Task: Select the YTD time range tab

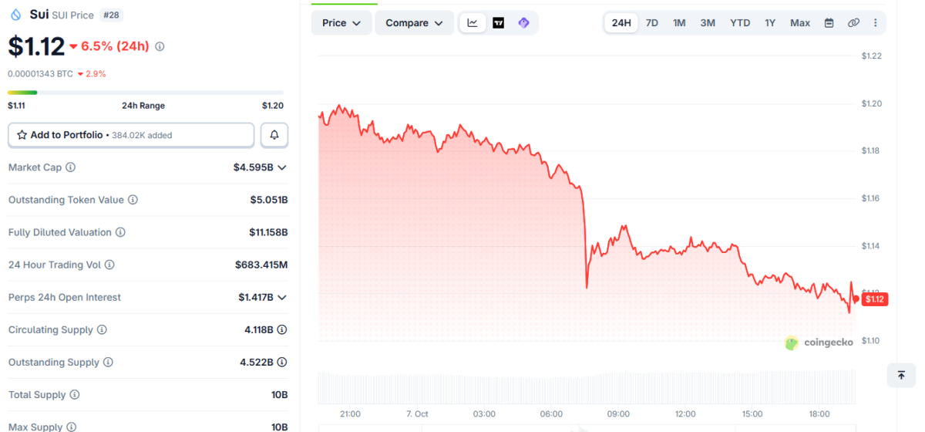Action: point(740,23)
